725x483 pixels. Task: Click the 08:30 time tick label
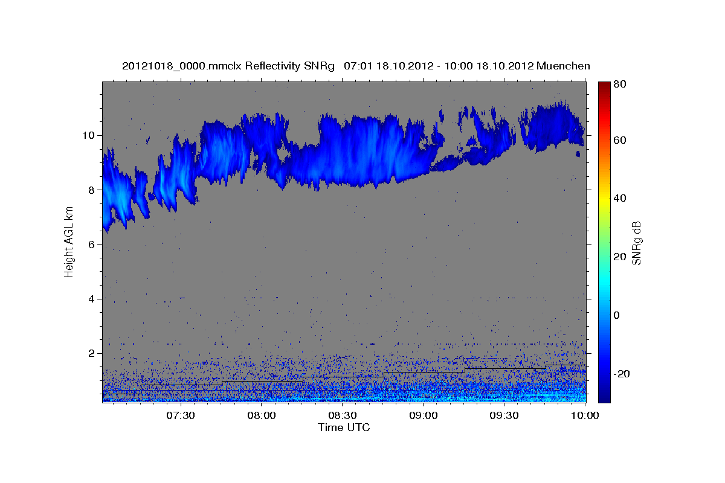(x=342, y=415)
